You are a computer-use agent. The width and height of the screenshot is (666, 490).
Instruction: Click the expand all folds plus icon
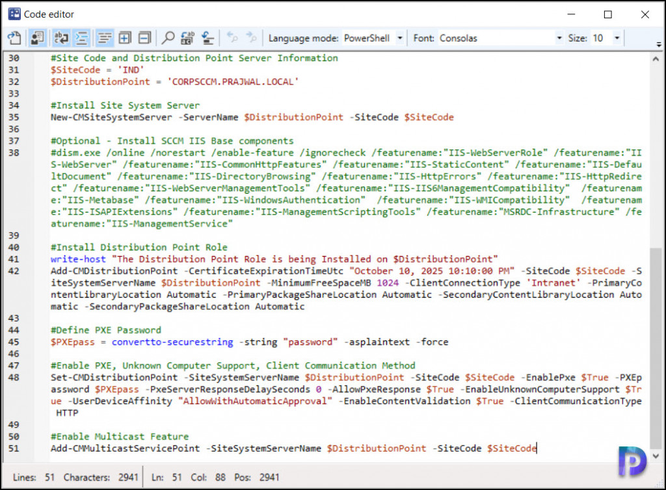[x=125, y=38]
